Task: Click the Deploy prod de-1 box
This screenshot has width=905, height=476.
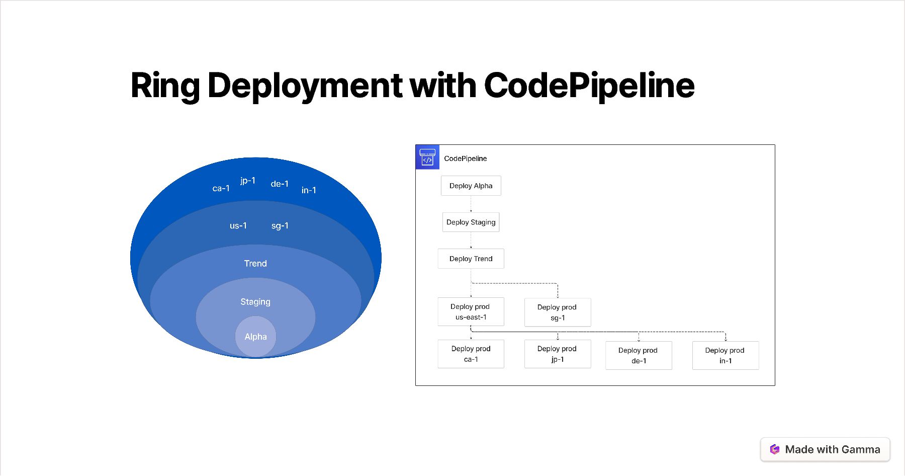Action: (639, 355)
